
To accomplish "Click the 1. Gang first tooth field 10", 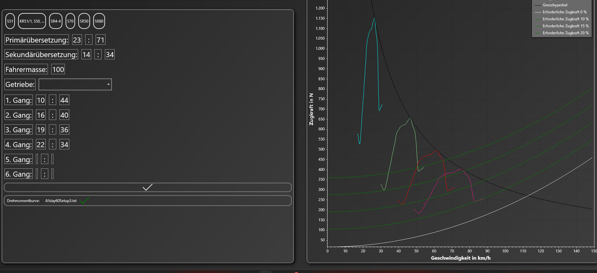I will 41,100.
